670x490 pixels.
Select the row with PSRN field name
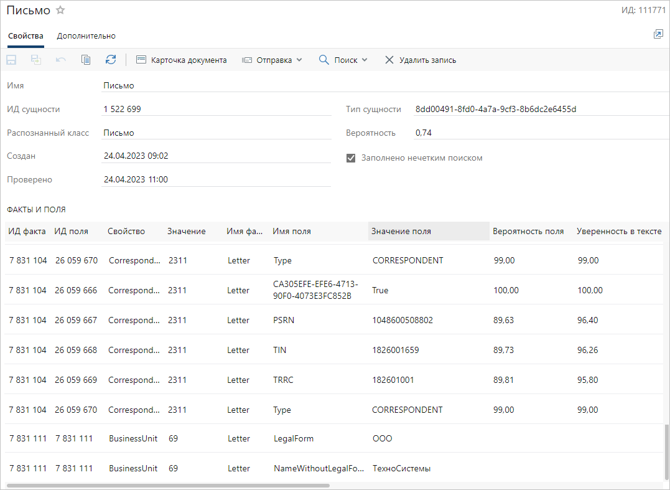tap(282, 320)
